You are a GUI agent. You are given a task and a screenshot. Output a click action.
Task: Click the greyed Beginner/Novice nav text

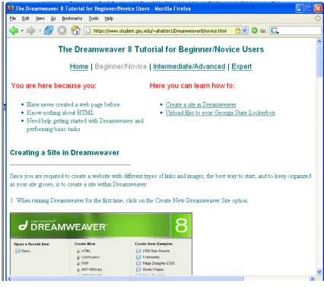coord(121,66)
